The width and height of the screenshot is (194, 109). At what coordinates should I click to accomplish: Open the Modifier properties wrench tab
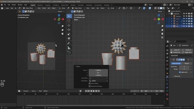pos(167,77)
